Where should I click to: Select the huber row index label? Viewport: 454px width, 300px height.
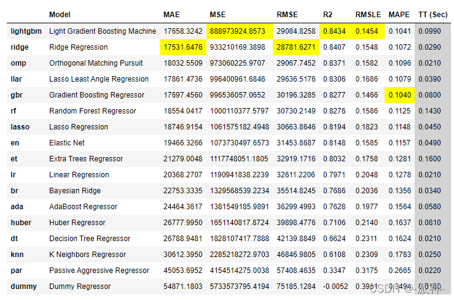[21, 222]
